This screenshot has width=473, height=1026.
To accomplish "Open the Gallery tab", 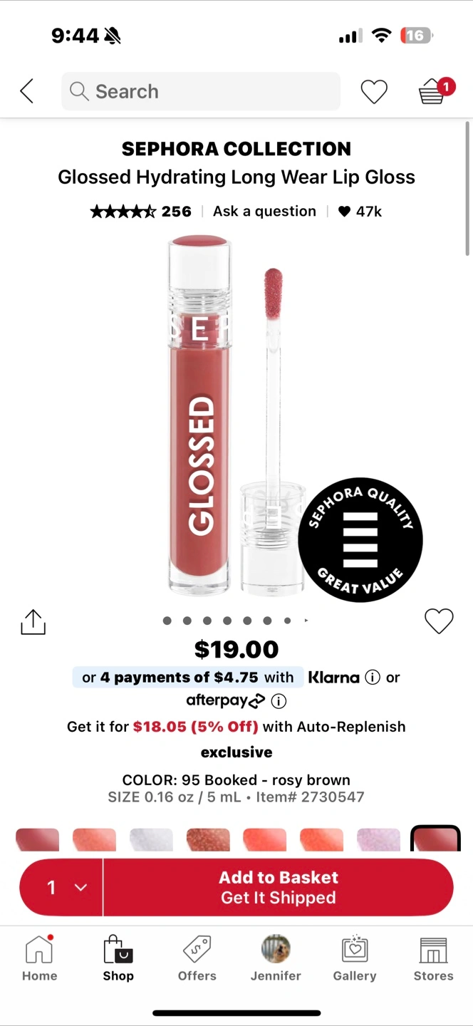I will click(x=355, y=958).
